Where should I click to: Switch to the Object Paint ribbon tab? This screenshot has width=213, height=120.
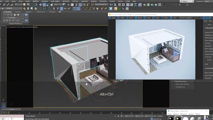tap(41, 12)
